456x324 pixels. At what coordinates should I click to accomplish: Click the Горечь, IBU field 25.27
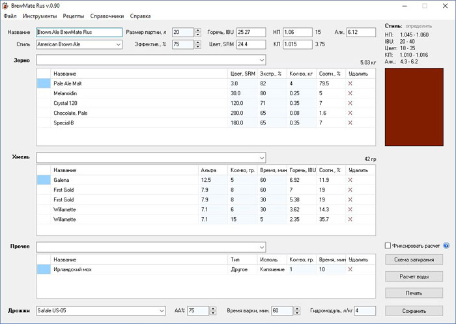pyautogui.click(x=251, y=33)
